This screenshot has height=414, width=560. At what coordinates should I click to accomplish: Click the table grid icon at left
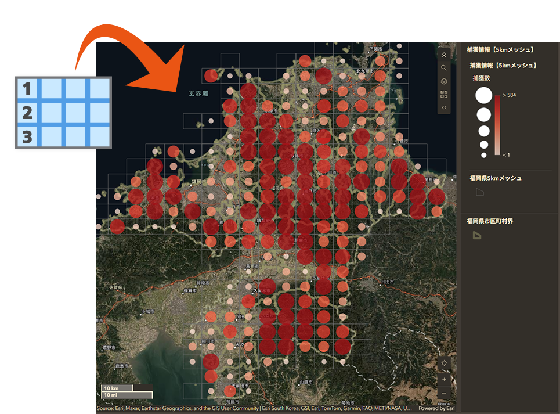(x=63, y=113)
